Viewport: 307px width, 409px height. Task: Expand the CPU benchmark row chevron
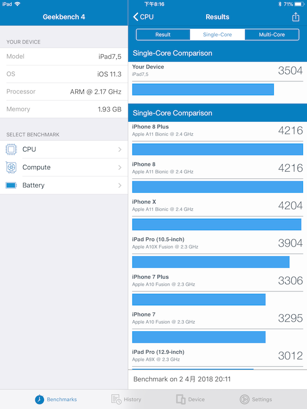coord(120,149)
